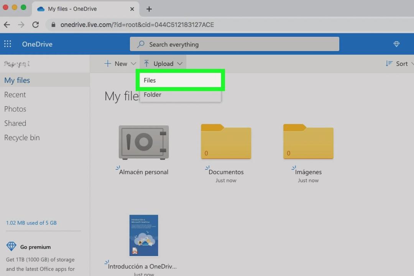Click the Documentos folder name

click(226, 172)
